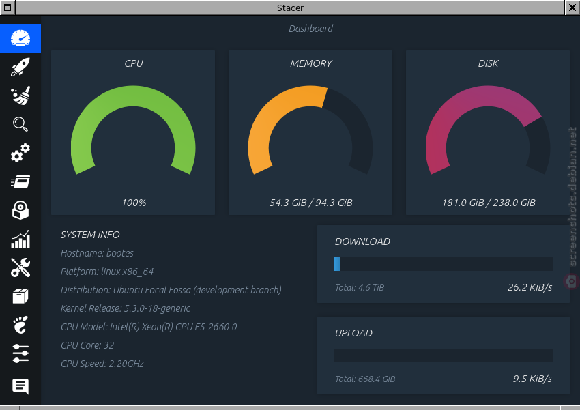The width and height of the screenshot is (580, 410).
Task: Click the Download speed progress bar
Action: point(444,264)
